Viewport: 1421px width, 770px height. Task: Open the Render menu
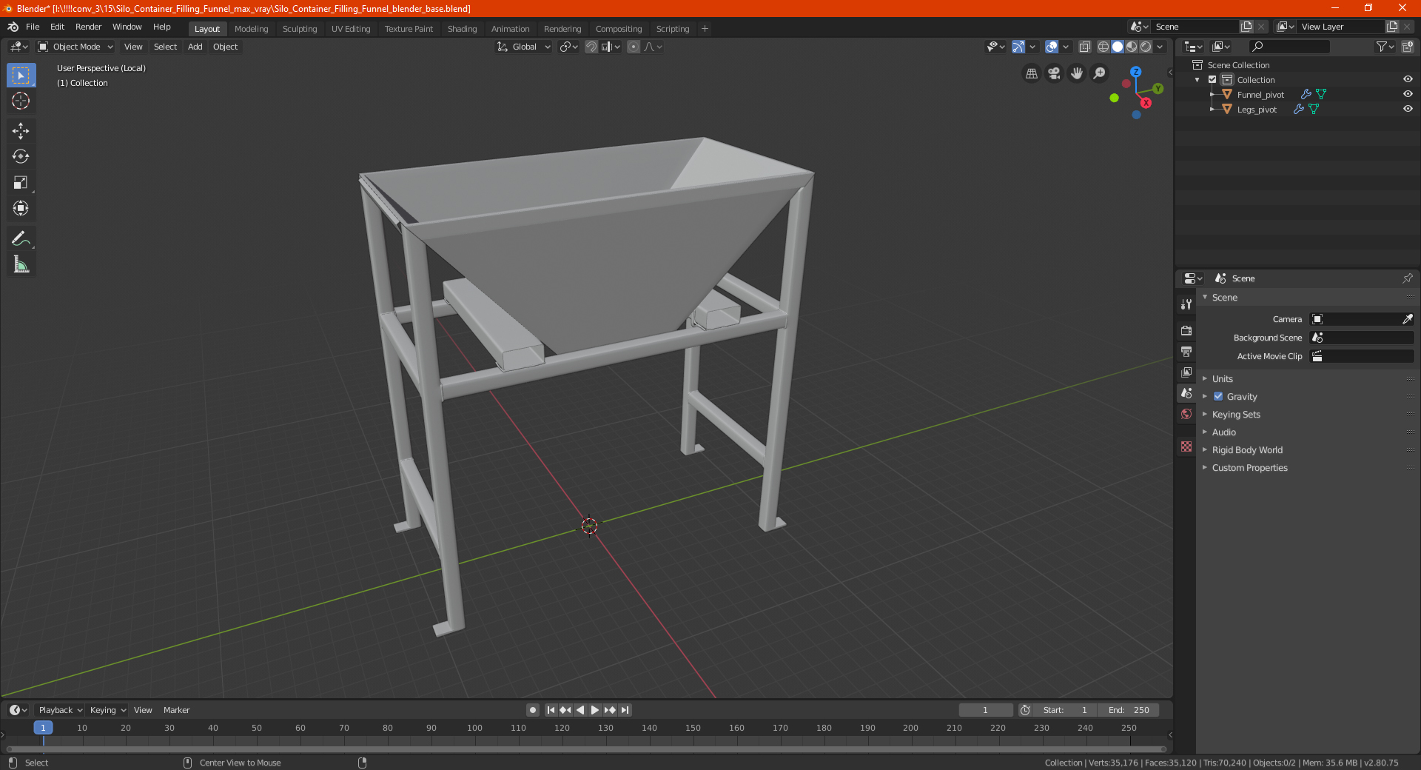88,27
